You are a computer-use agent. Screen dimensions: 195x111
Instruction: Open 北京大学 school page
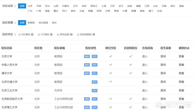click(7, 56)
